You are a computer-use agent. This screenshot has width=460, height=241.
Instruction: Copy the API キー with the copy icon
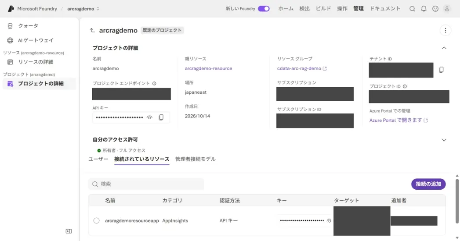[x=161, y=117]
